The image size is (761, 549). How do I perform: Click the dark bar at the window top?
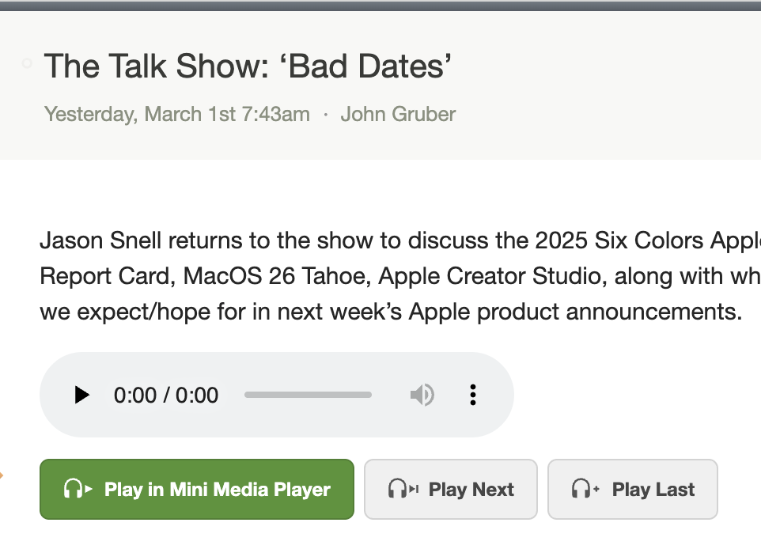380,5
